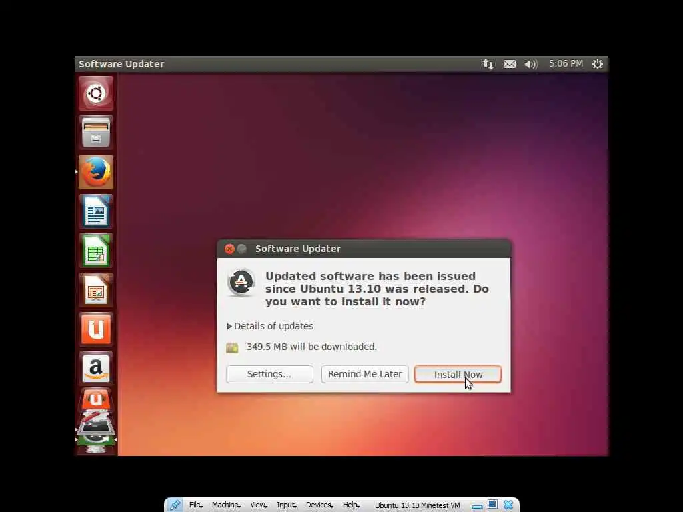The image size is (683, 512).
Task: Close the Software Updater dialog
Action: coord(229,249)
